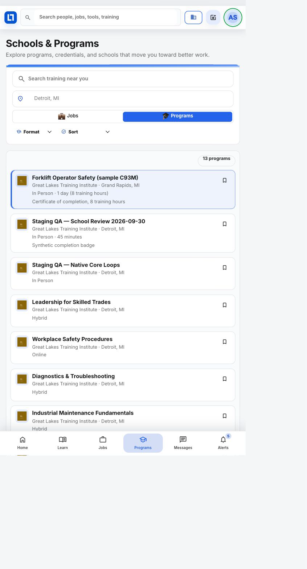307x569 pixels.
Task: Open Learn in bottom navigation
Action: 62,443
